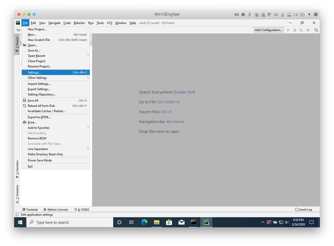Show hidden system tray icons chevron
Viewport: 334px width, 246px height.
263,222
